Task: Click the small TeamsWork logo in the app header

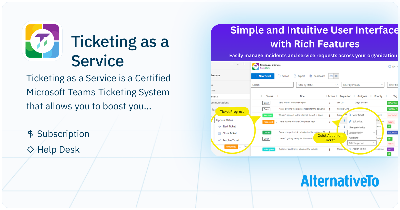Action: click(255, 67)
